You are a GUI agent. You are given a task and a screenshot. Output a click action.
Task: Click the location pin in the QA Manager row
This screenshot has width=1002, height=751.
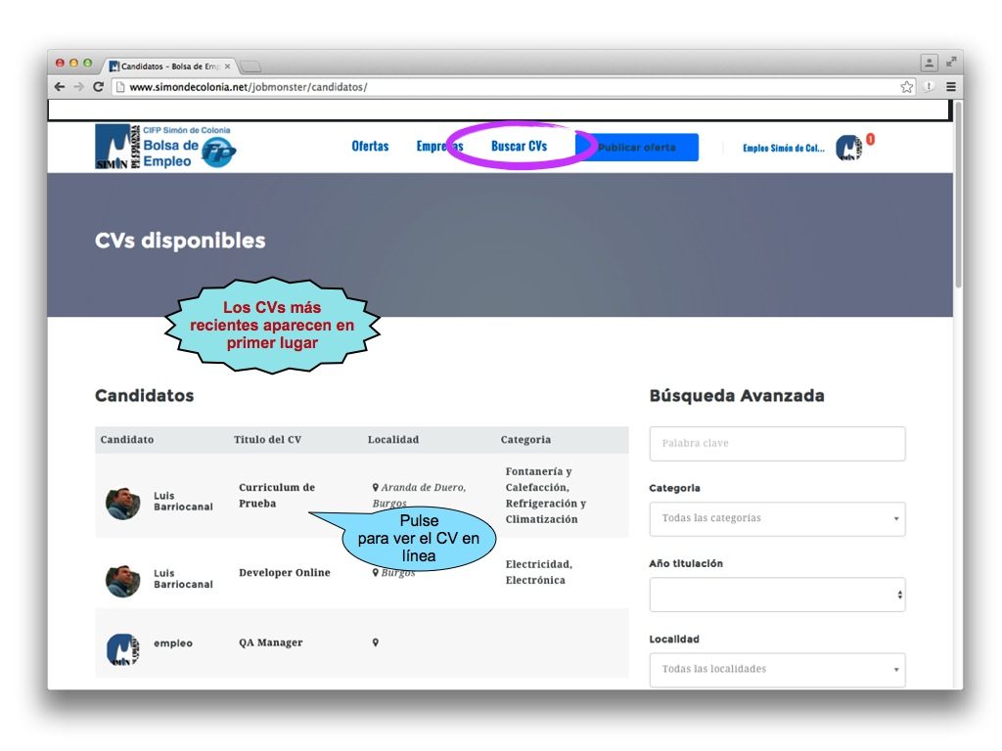click(376, 642)
